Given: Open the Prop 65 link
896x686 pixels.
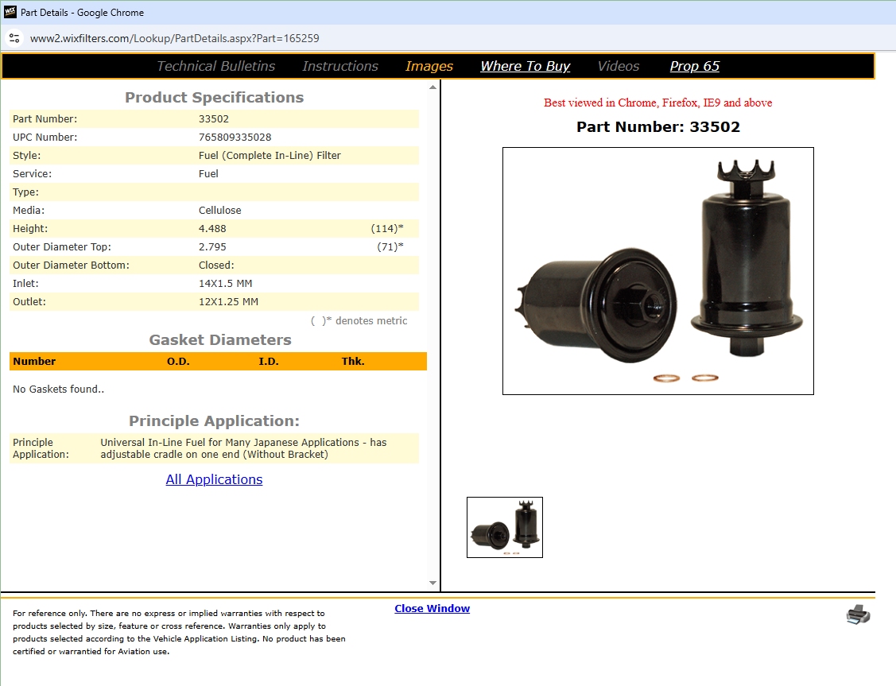Looking at the screenshot, I should [x=694, y=66].
